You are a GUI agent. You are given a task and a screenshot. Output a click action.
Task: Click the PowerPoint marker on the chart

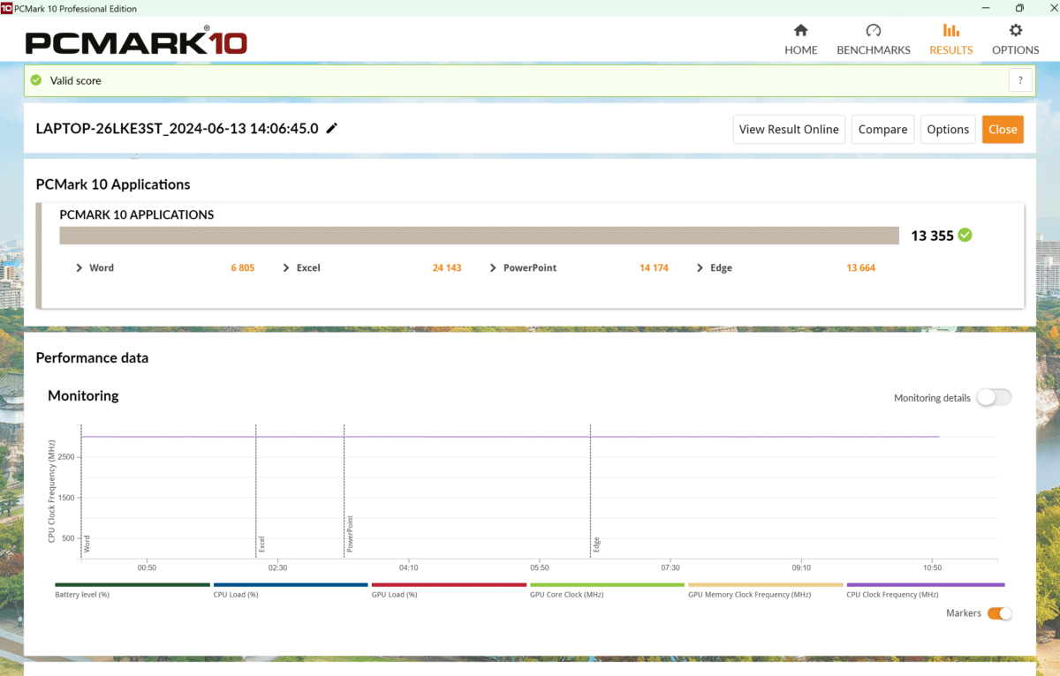point(350,533)
